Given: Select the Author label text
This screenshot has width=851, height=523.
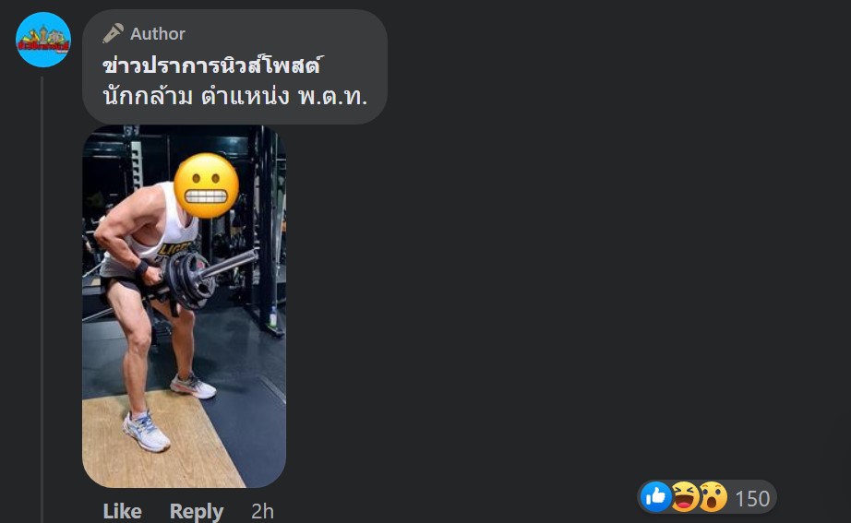Looking at the screenshot, I should pos(158,33).
